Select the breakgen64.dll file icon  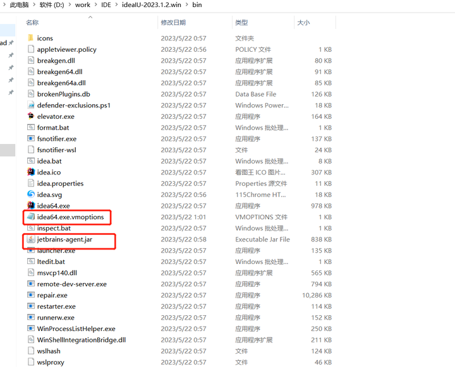click(31, 71)
